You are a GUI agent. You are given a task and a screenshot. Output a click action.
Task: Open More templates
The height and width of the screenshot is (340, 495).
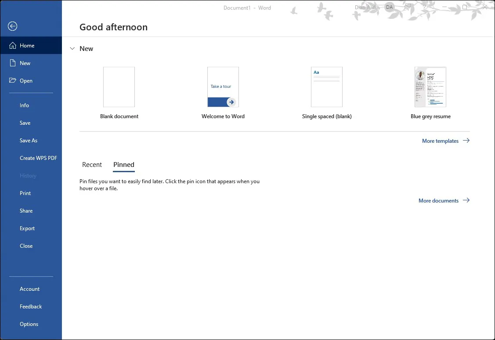coord(440,141)
